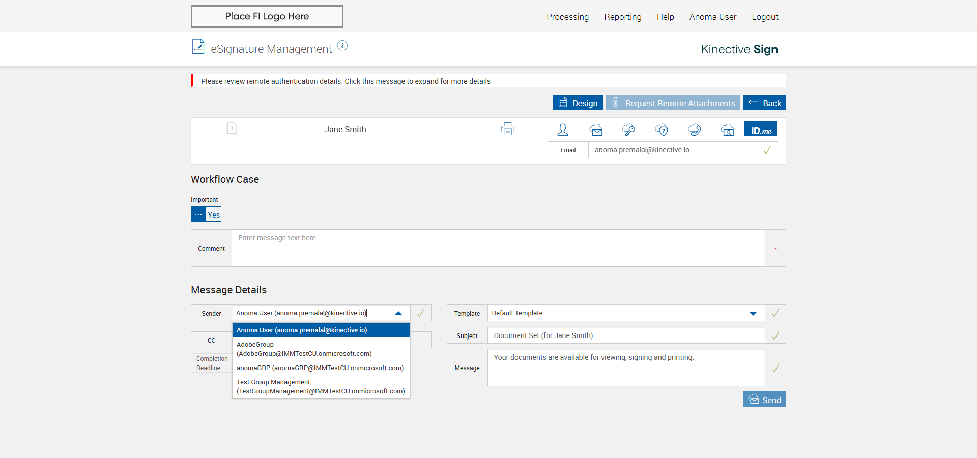Select the in-person signer icon
The image size is (977, 458).
(563, 130)
